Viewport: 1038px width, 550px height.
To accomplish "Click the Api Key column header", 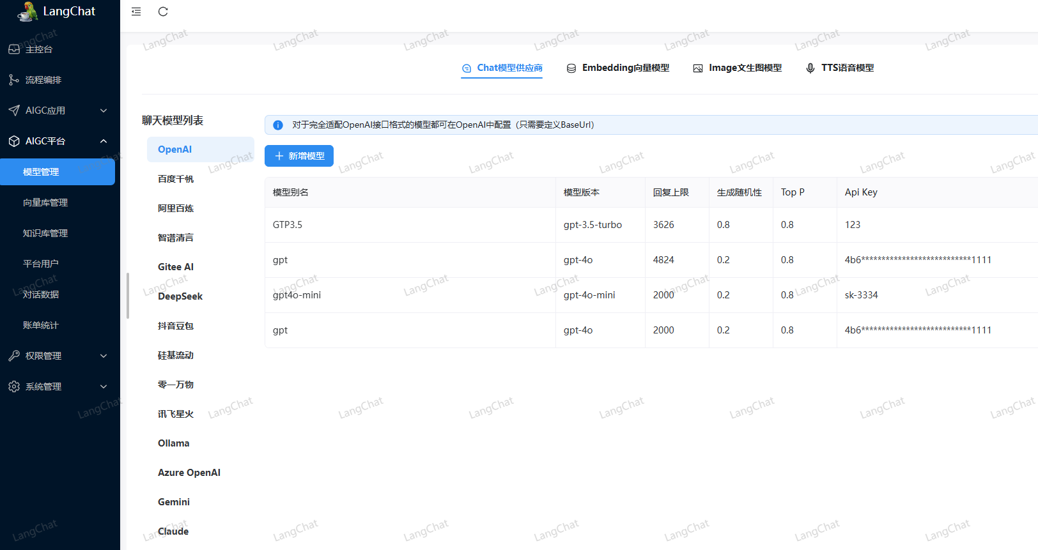I will click(x=938, y=192).
